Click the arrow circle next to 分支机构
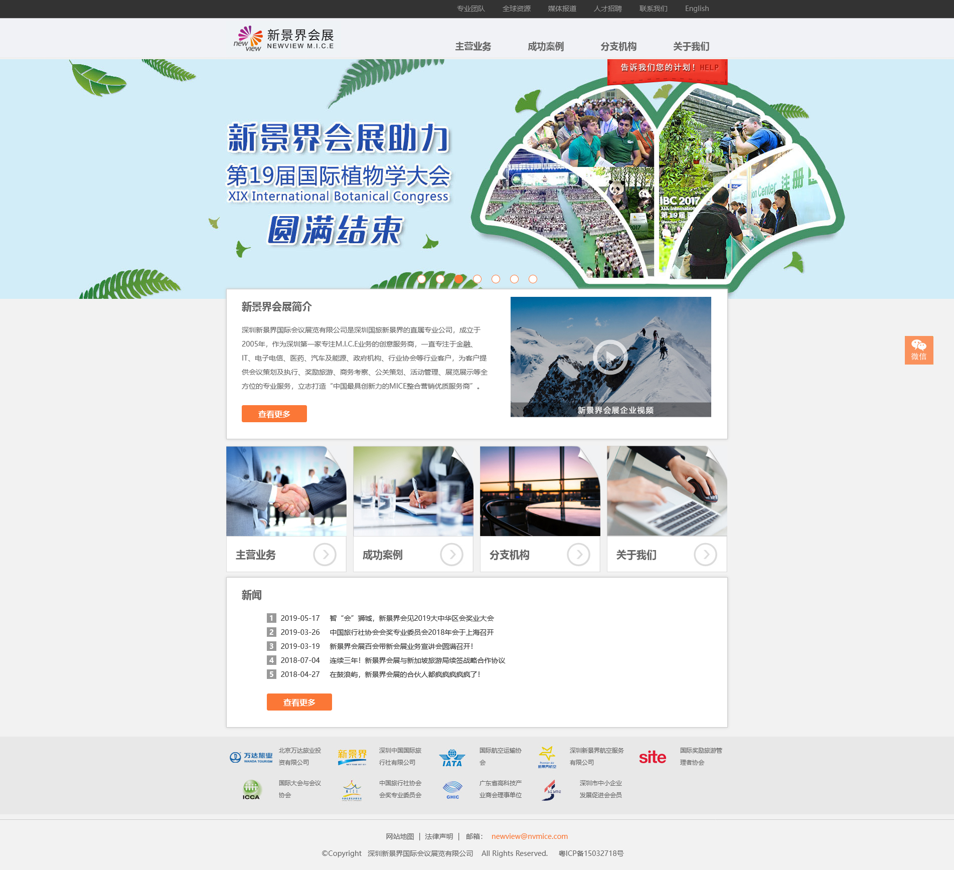The height and width of the screenshot is (870, 954). [578, 555]
